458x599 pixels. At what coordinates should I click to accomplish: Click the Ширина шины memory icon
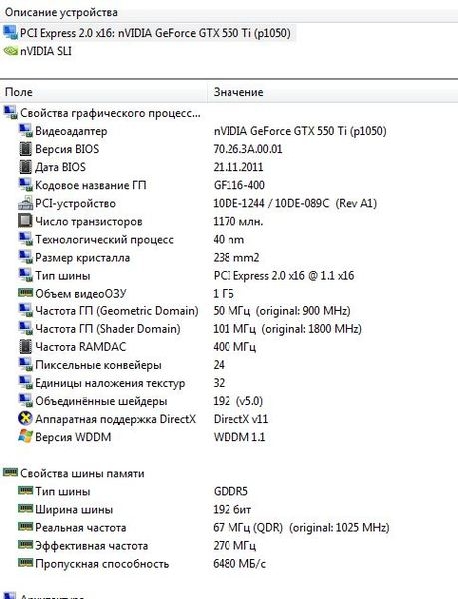click(x=26, y=509)
